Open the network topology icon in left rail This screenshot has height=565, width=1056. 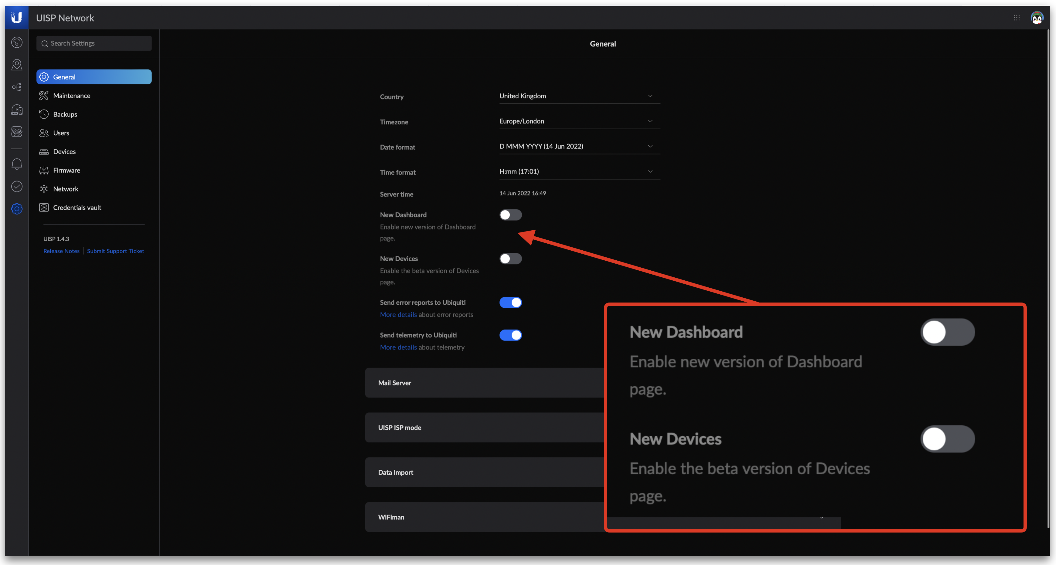[17, 87]
